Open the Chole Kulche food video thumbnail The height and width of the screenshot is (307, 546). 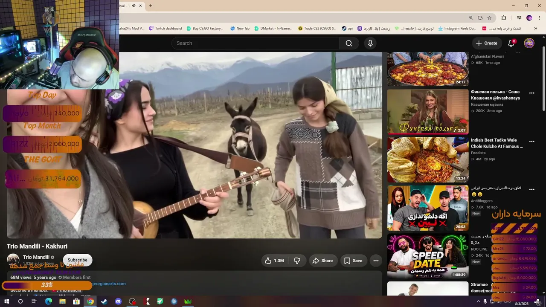pos(428,160)
